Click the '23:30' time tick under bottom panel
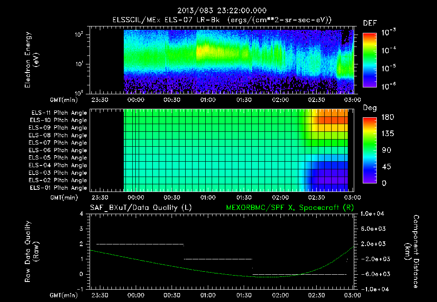Viewport: 437px width, 302px height. 100,295
